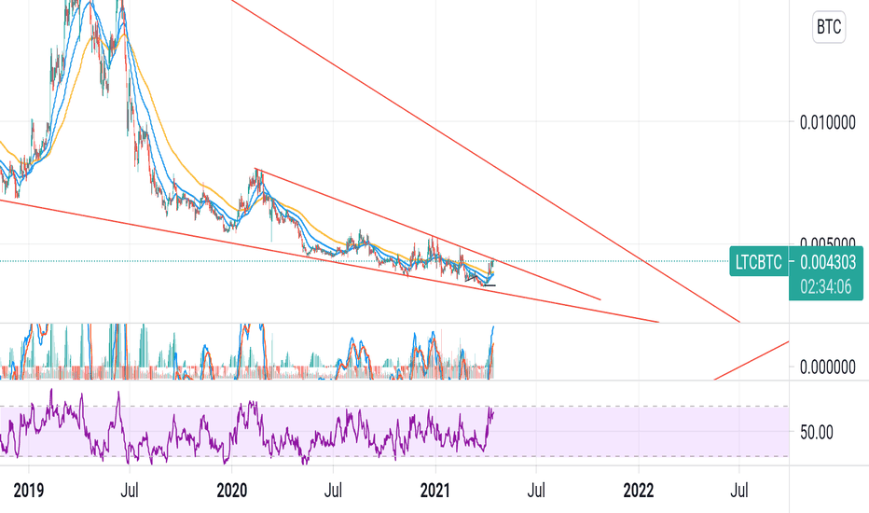869x513 pixels.
Task: Select the LTCBTC symbol price label
Action: point(758,261)
